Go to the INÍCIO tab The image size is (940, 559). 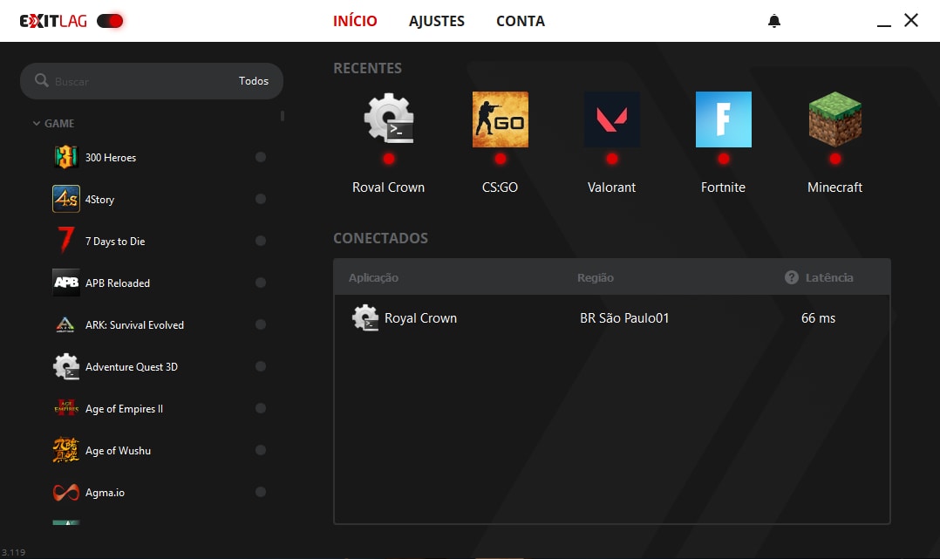tap(355, 21)
